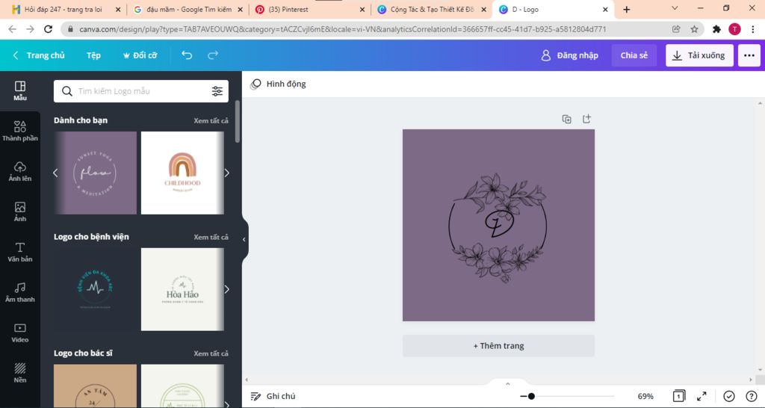The height and width of the screenshot is (408, 765).
Task: Bookmark this page with the star icon
Action: click(694, 29)
